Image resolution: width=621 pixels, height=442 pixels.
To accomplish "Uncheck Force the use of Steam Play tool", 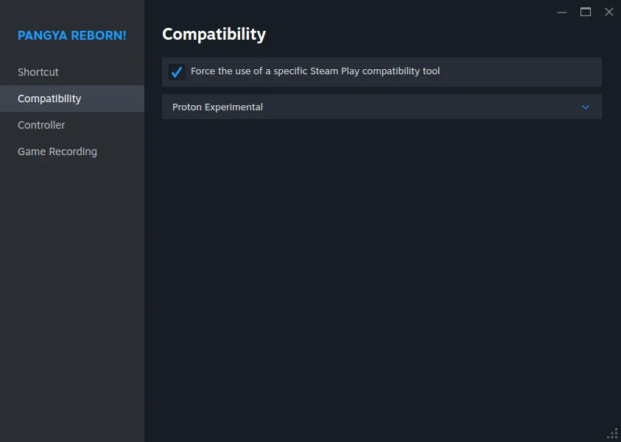I will pyautogui.click(x=177, y=72).
